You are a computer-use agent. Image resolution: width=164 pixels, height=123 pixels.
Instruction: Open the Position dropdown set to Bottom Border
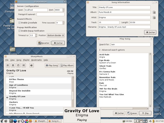(56, 35)
